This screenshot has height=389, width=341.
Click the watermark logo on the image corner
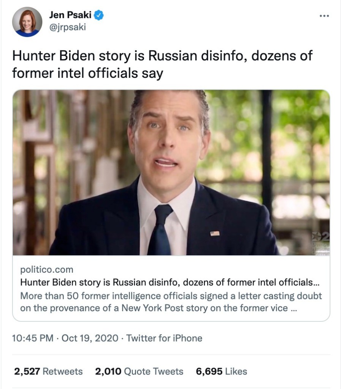tap(321, 243)
